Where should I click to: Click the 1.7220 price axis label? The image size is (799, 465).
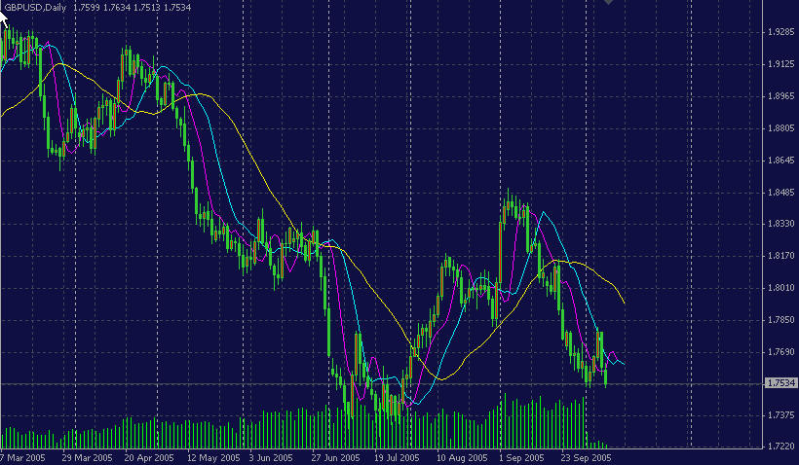pyautogui.click(x=781, y=447)
